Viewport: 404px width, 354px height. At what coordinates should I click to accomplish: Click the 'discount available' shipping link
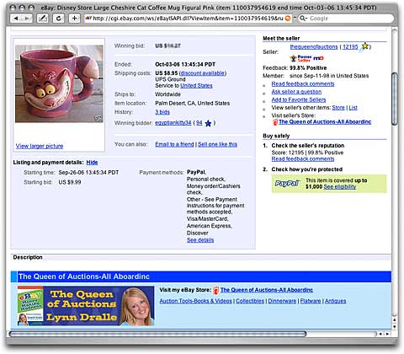coord(203,73)
